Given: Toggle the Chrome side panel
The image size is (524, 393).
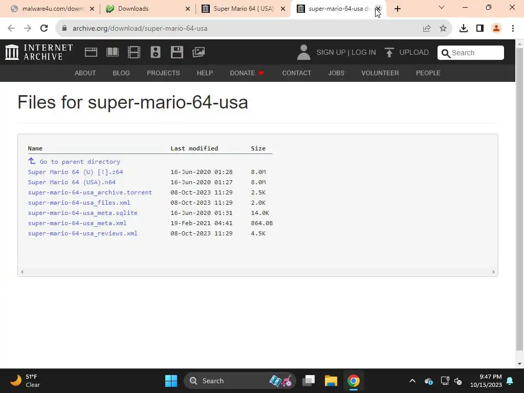Looking at the screenshot, I should pyautogui.click(x=480, y=29).
